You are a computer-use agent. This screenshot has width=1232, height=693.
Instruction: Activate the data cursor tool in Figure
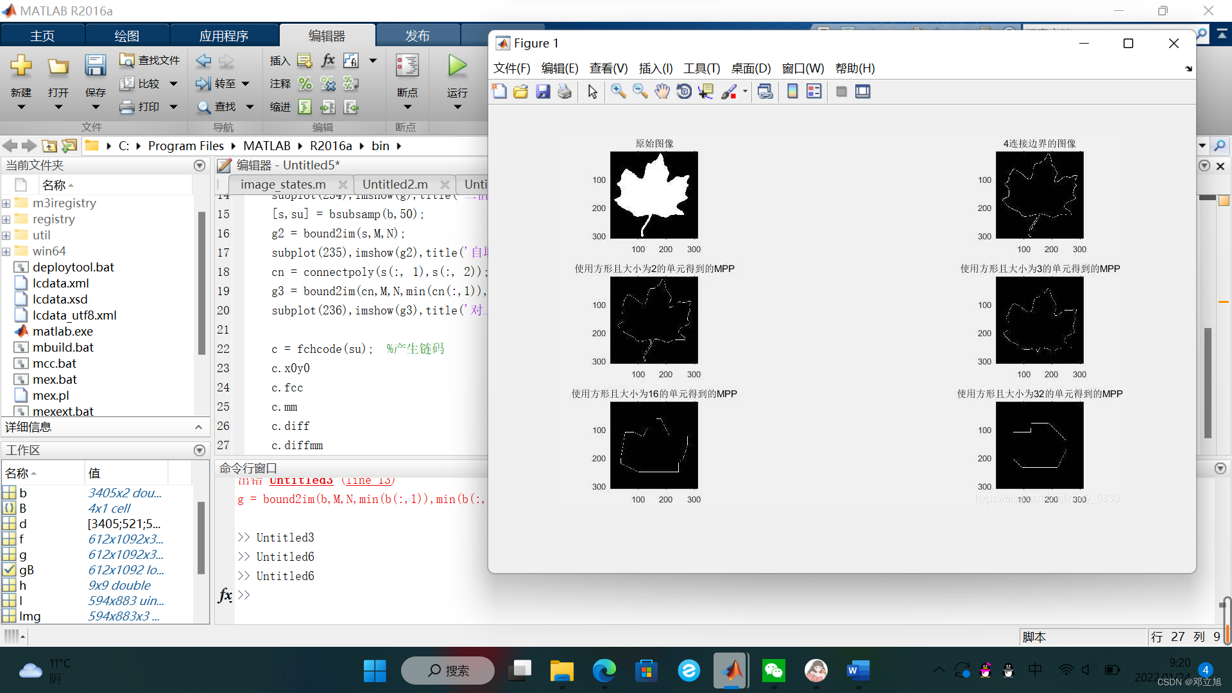706,91
